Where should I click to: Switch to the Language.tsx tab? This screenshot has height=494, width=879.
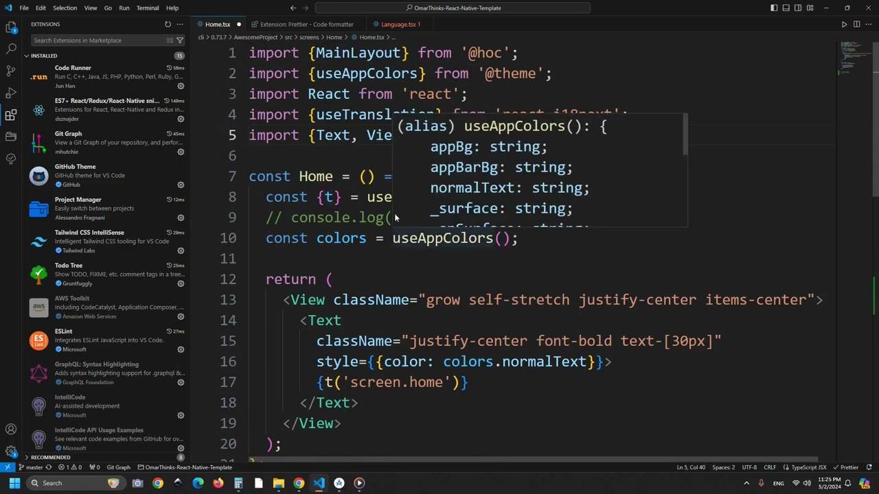point(400,24)
